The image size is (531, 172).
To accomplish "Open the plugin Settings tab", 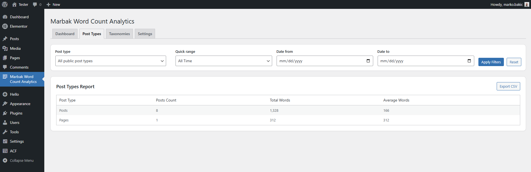I will [x=145, y=34].
